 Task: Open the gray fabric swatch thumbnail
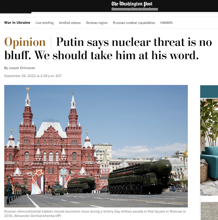[x=209, y=211]
